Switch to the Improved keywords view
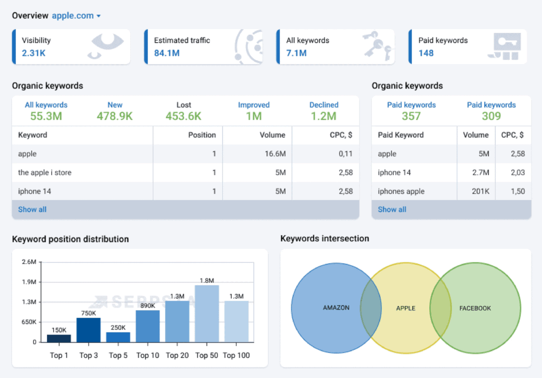The width and height of the screenshot is (542, 378). (x=254, y=111)
